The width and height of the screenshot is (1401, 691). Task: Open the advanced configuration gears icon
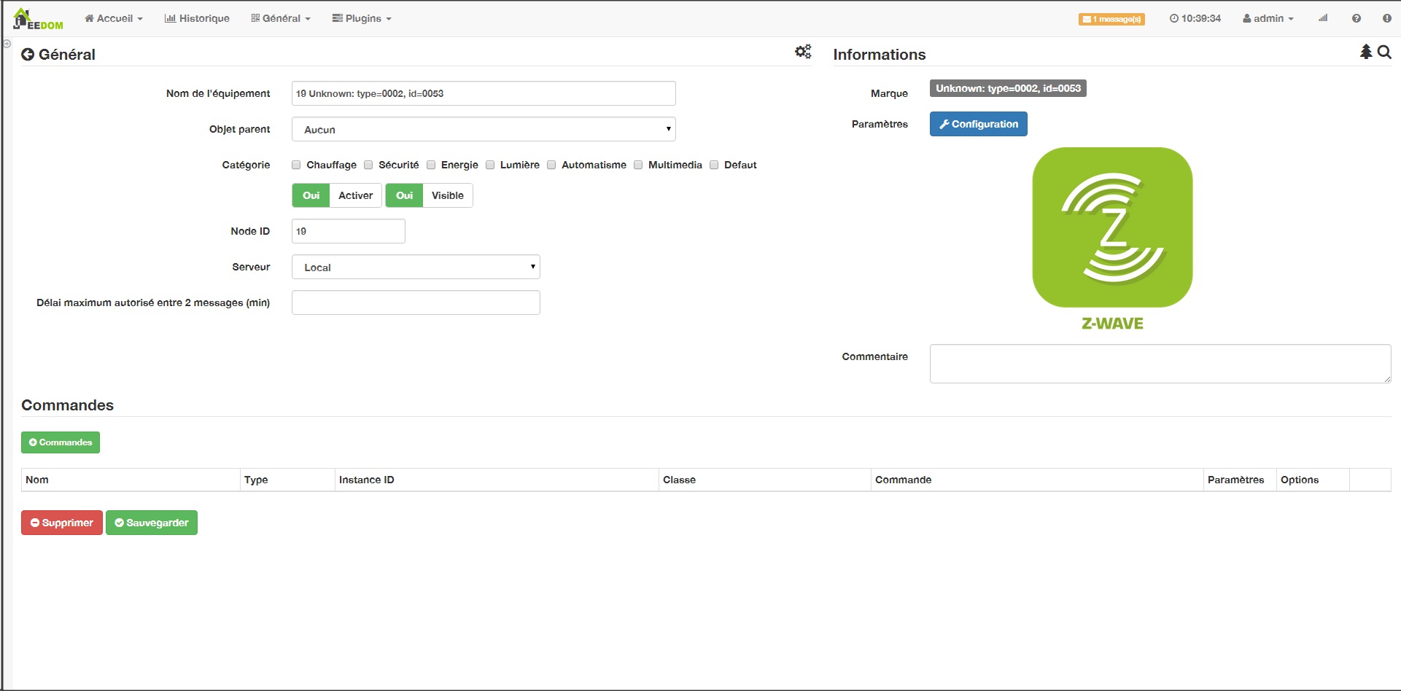coord(803,52)
